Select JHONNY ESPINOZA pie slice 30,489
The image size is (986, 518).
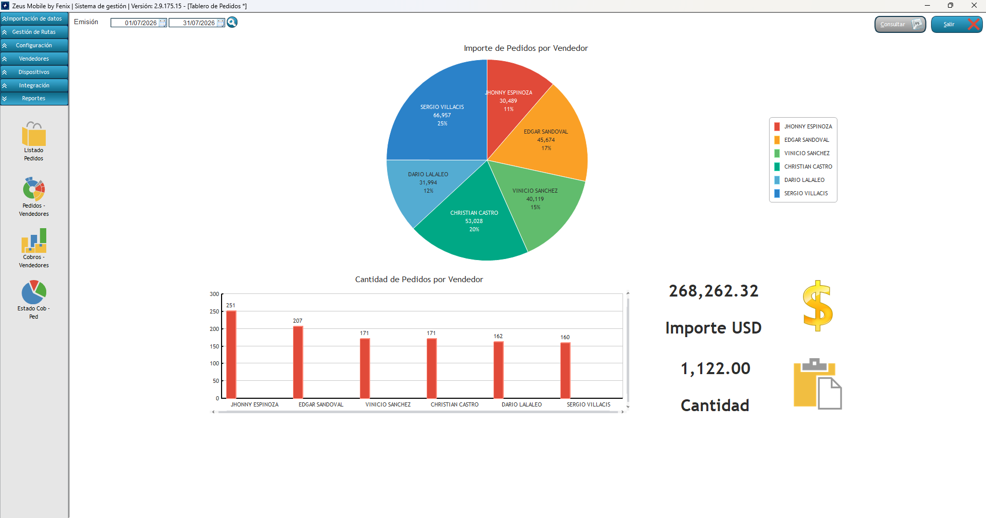click(509, 101)
